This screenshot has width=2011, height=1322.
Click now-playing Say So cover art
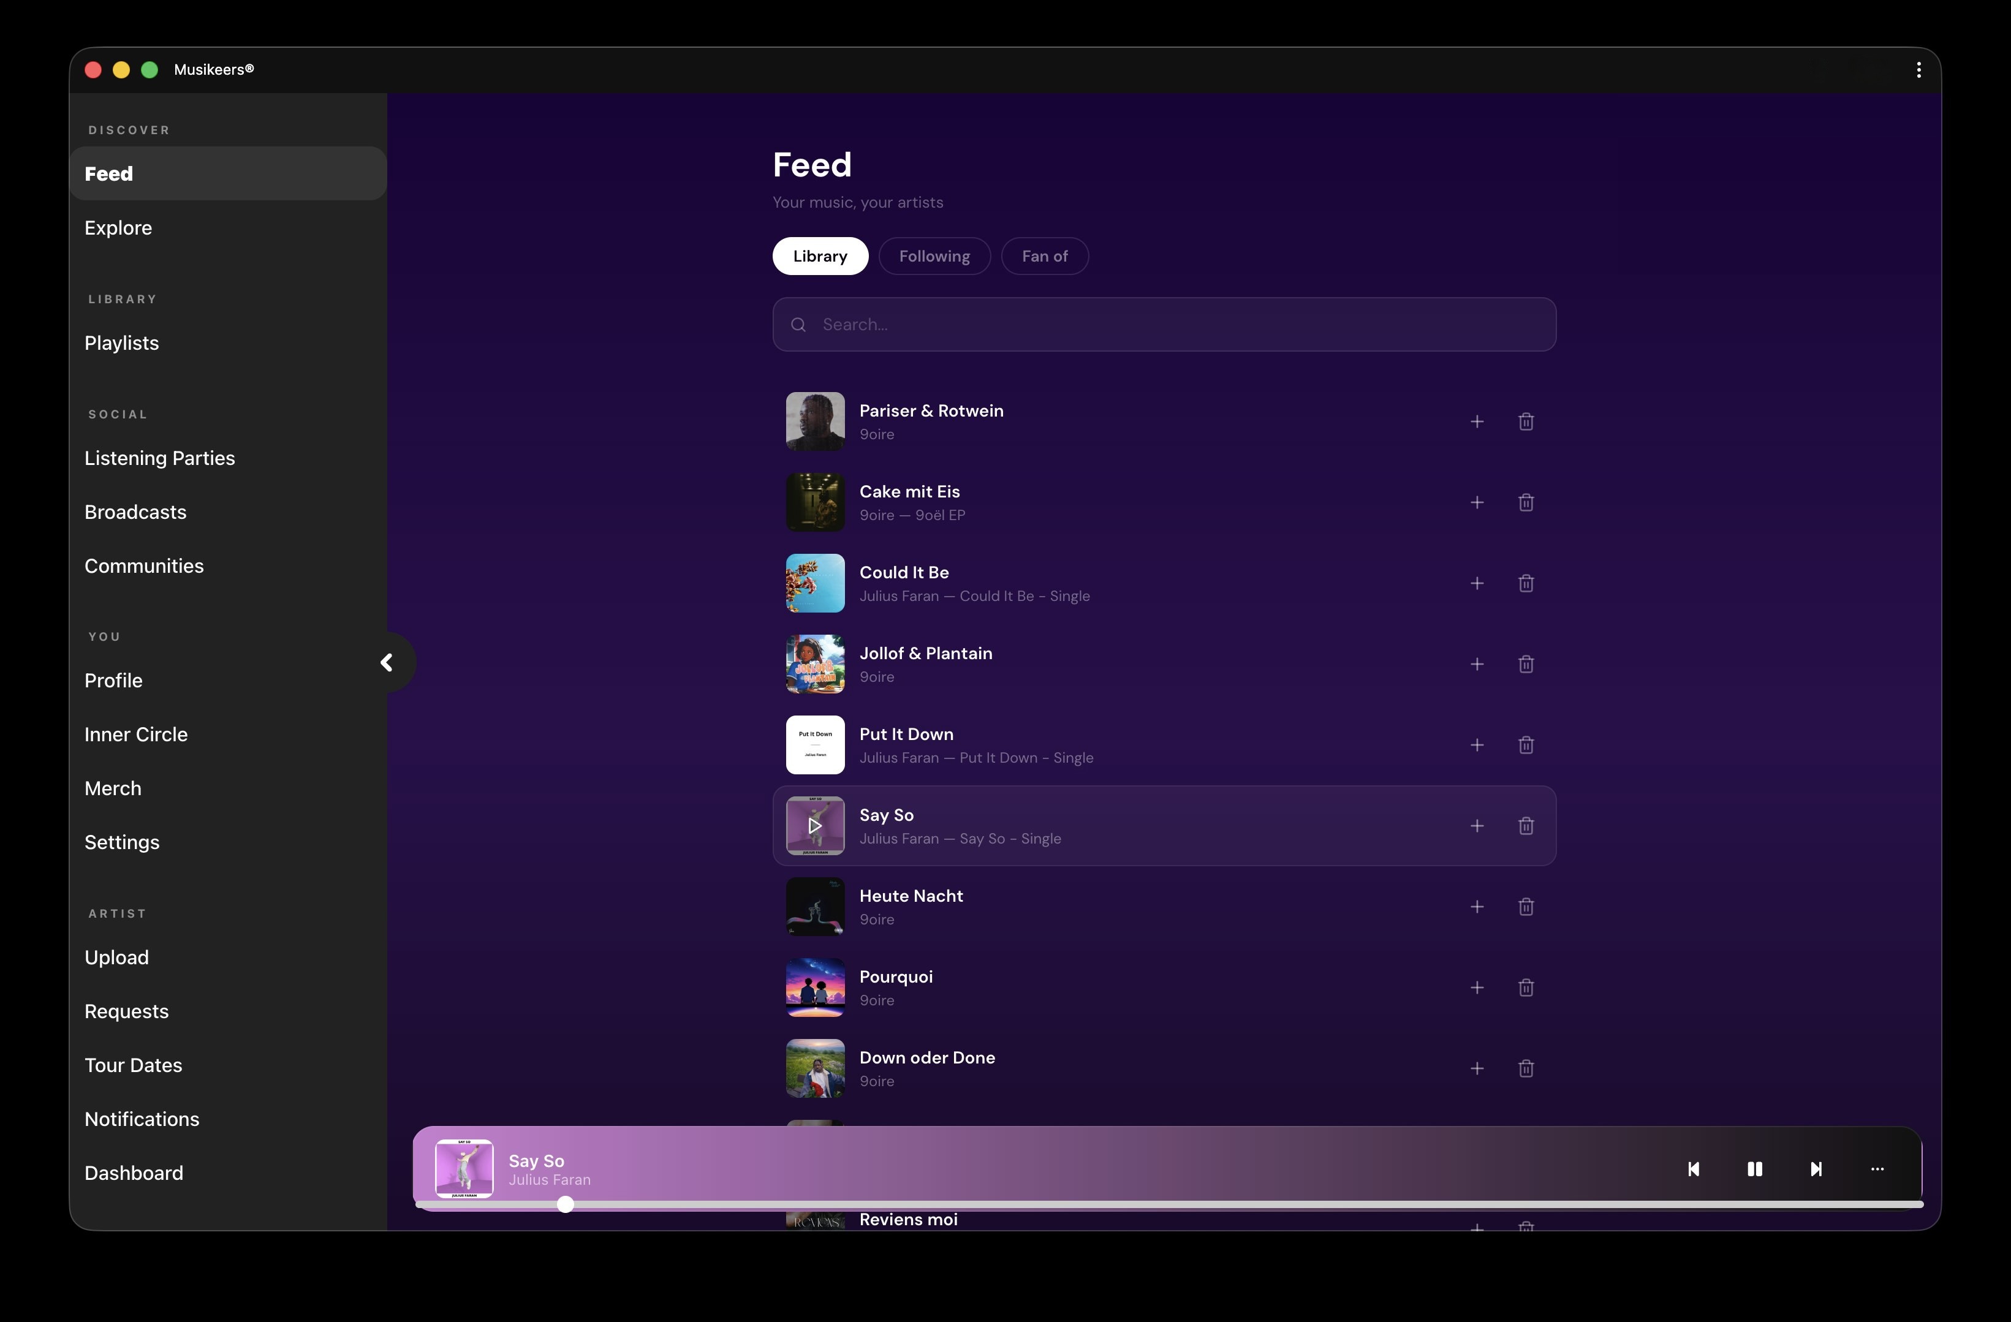pyautogui.click(x=464, y=1169)
